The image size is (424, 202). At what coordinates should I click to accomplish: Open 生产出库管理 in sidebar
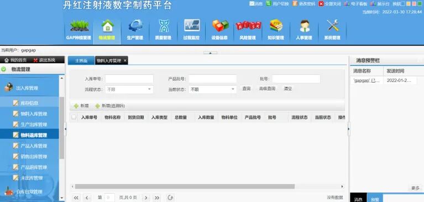point(29,125)
